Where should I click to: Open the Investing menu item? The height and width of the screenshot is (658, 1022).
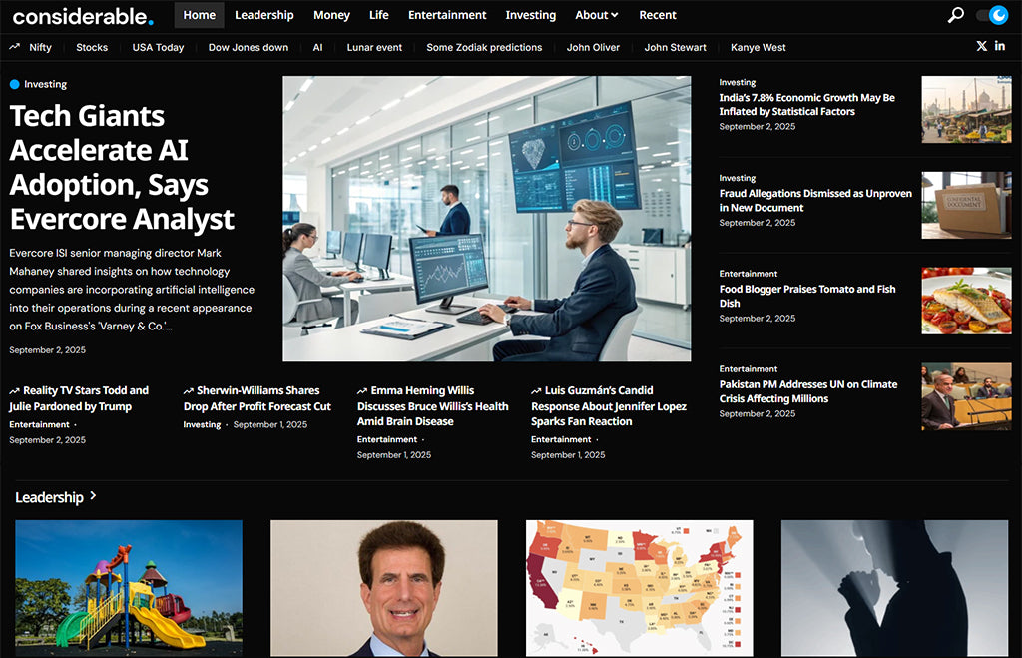point(531,15)
